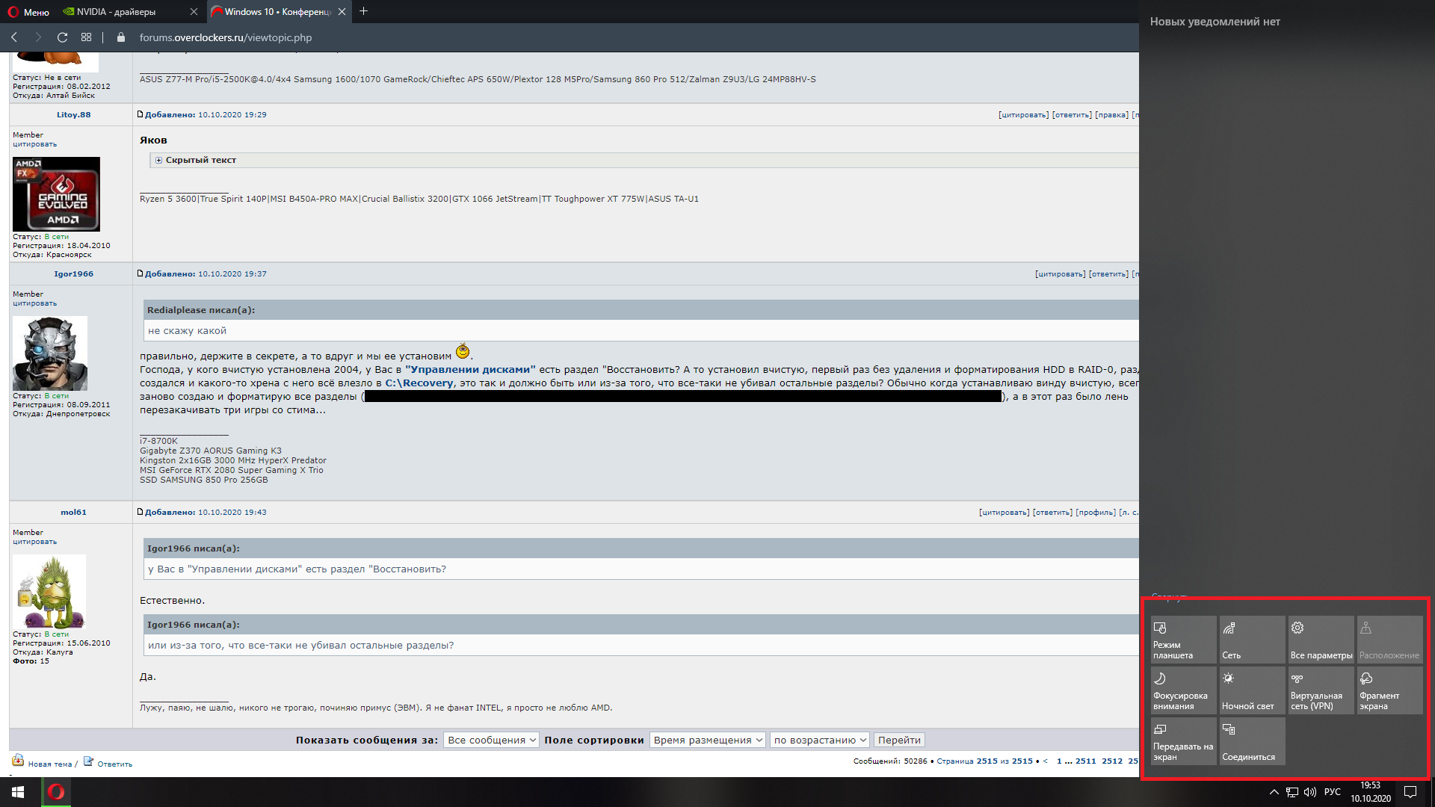Screen dimensions: 1435x807
Task: Toggle Focus assist (Фокусировка внимания) tile
Action: coord(1183,690)
